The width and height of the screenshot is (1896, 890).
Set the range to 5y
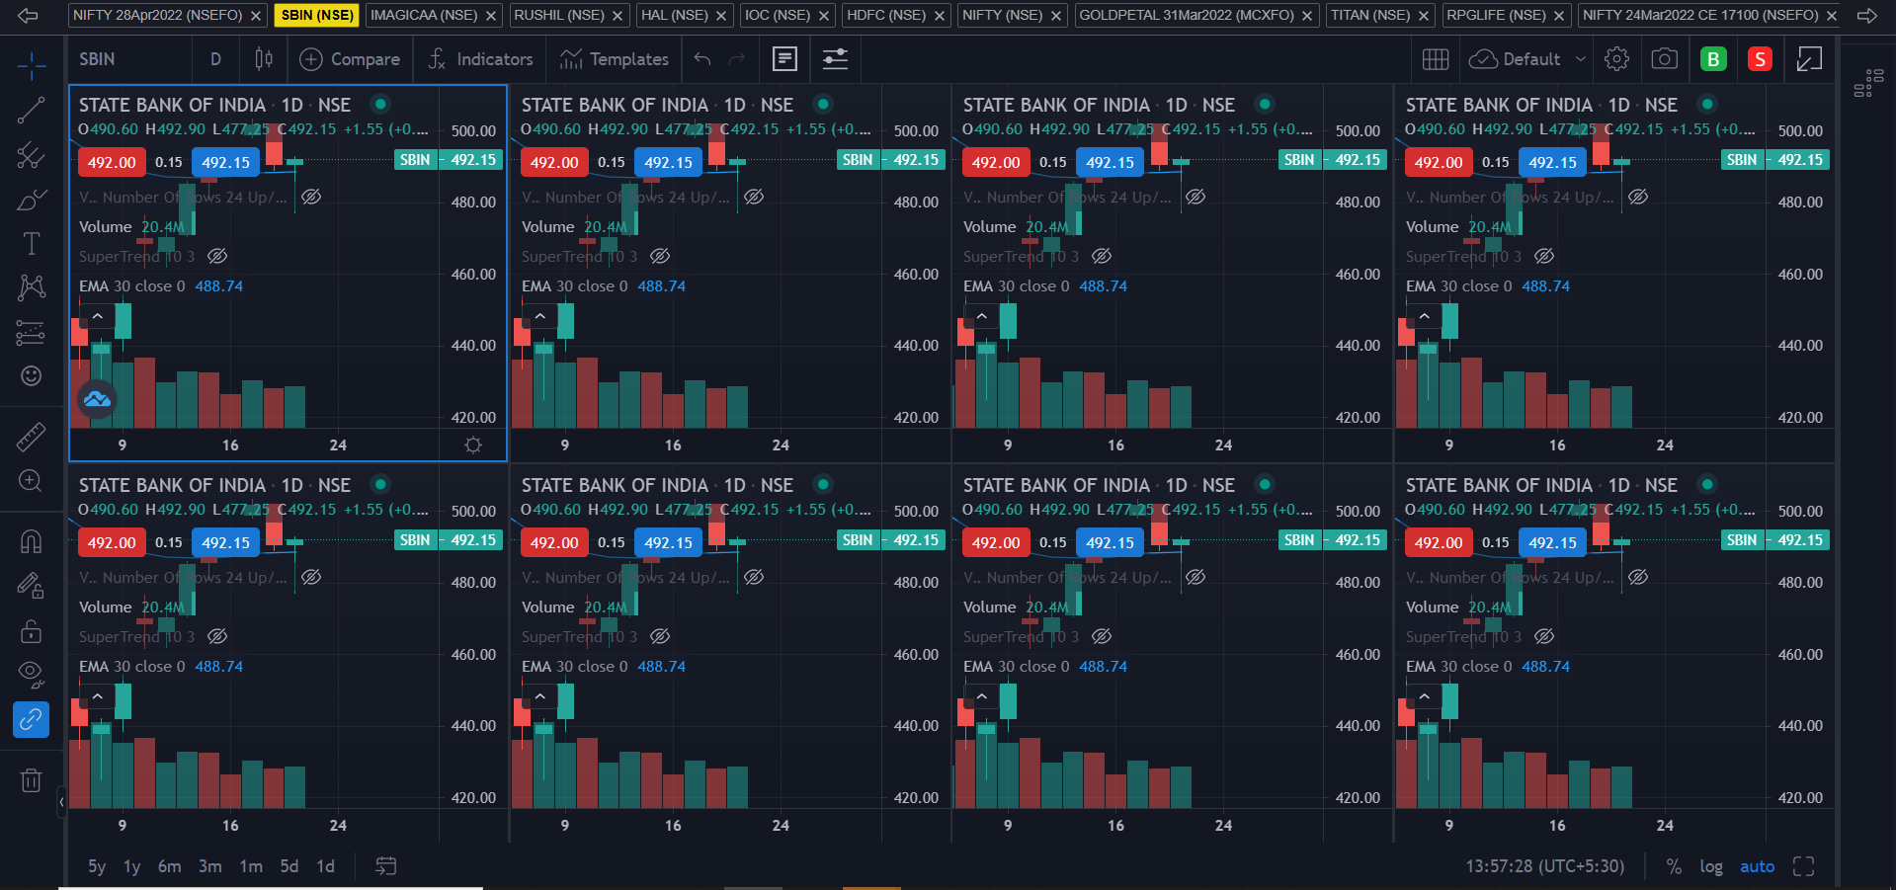pos(97,866)
